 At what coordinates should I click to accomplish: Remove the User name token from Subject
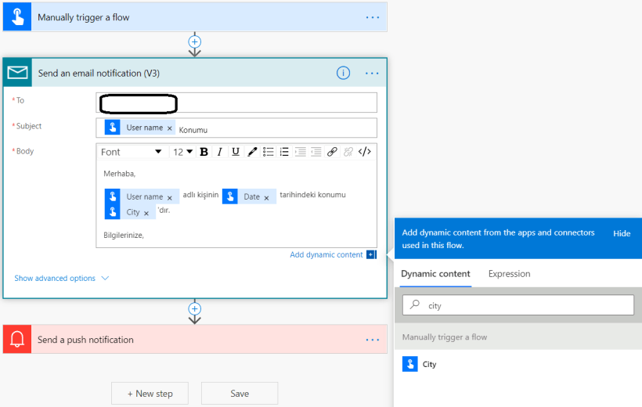pyautogui.click(x=169, y=128)
